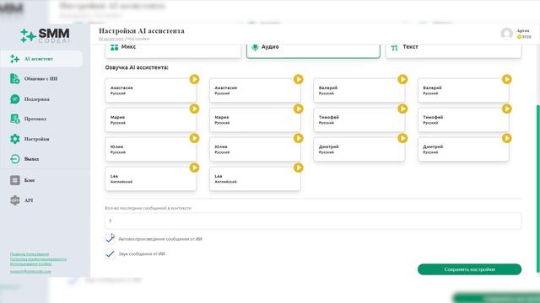Play the second Мария voice sample

(298, 109)
